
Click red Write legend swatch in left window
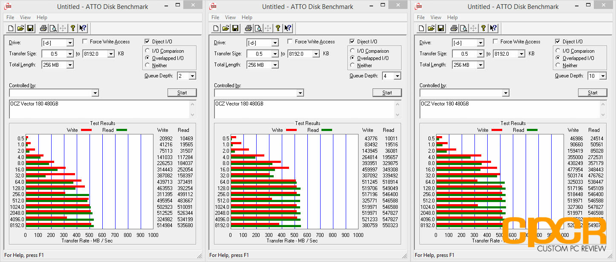point(86,130)
